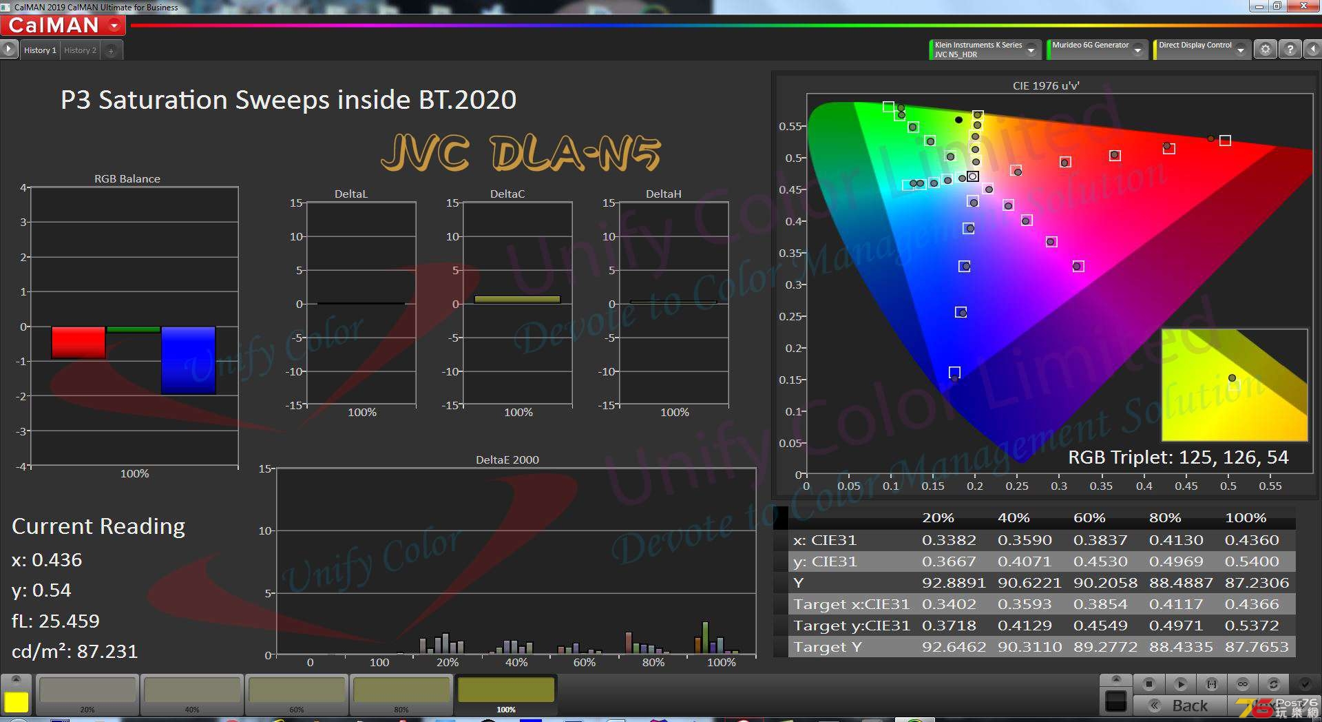Open the help question mark icon
This screenshot has width=1322, height=722.
pos(1290,50)
